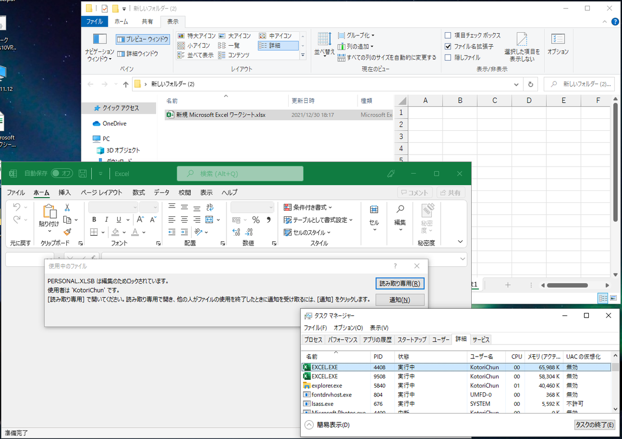Image resolution: width=622 pixels, height=439 pixels.
Task: Click the Paste clipboard icon in Excel
Action: pyautogui.click(x=49, y=212)
